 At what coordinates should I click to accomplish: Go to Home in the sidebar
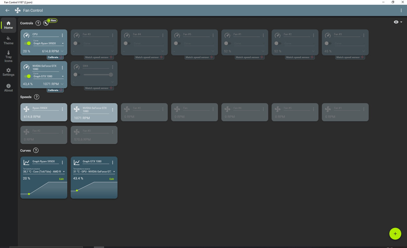pyautogui.click(x=9, y=25)
